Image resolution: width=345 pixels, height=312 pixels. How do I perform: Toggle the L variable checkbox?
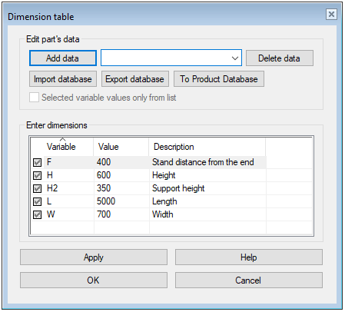(x=37, y=201)
